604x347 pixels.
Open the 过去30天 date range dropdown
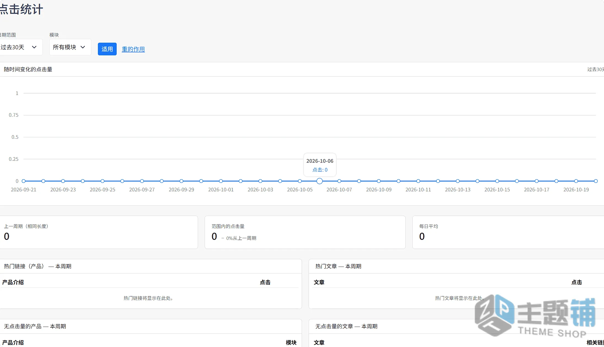(21, 47)
